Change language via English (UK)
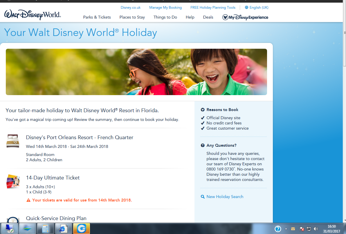This screenshot has width=346, height=234. click(x=259, y=8)
